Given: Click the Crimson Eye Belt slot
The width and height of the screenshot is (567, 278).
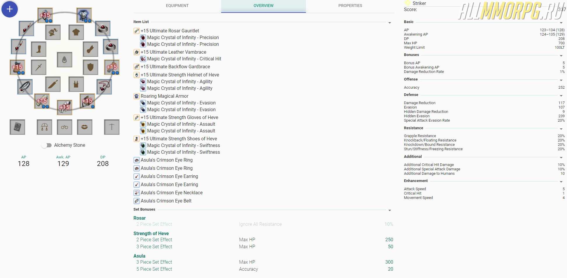Looking at the screenshot, I should point(25,87).
